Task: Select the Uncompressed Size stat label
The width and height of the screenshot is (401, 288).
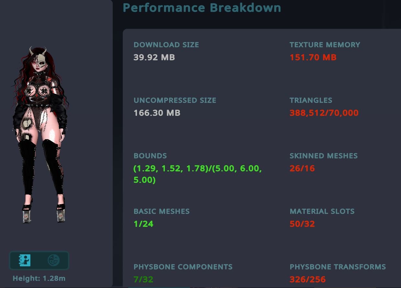Action: pyautogui.click(x=175, y=100)
